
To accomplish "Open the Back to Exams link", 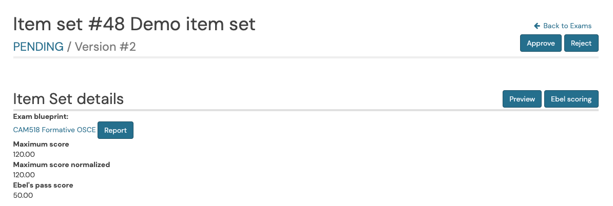I will (563, 26).
